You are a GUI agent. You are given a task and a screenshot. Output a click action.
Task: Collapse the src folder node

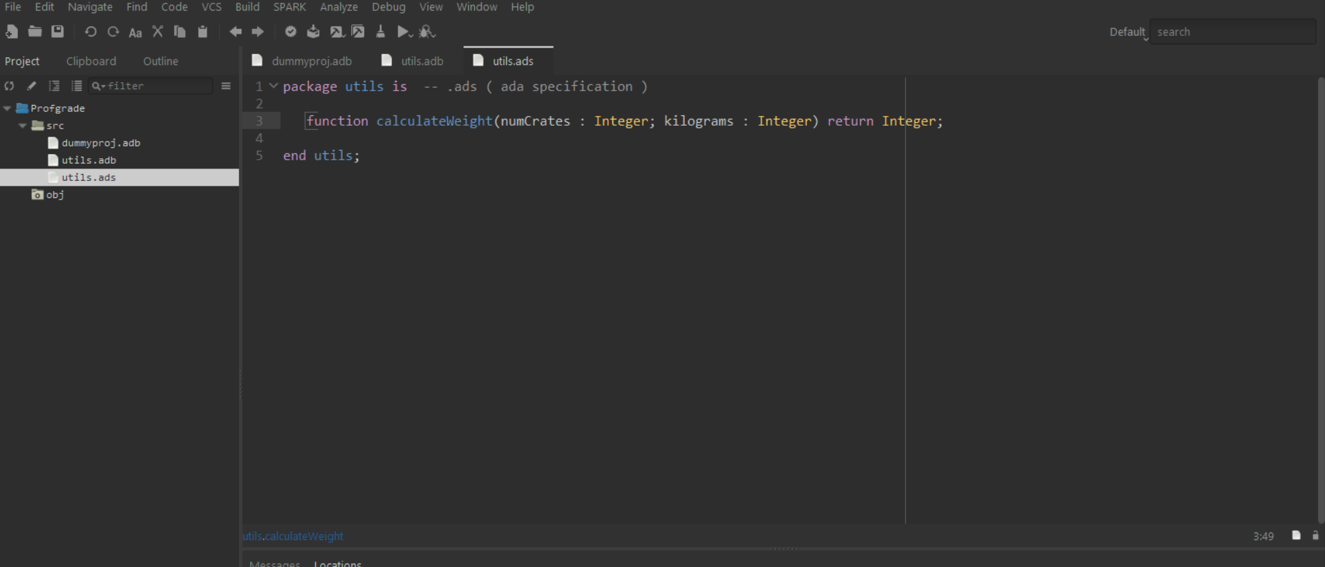click(x=23, y=126)
